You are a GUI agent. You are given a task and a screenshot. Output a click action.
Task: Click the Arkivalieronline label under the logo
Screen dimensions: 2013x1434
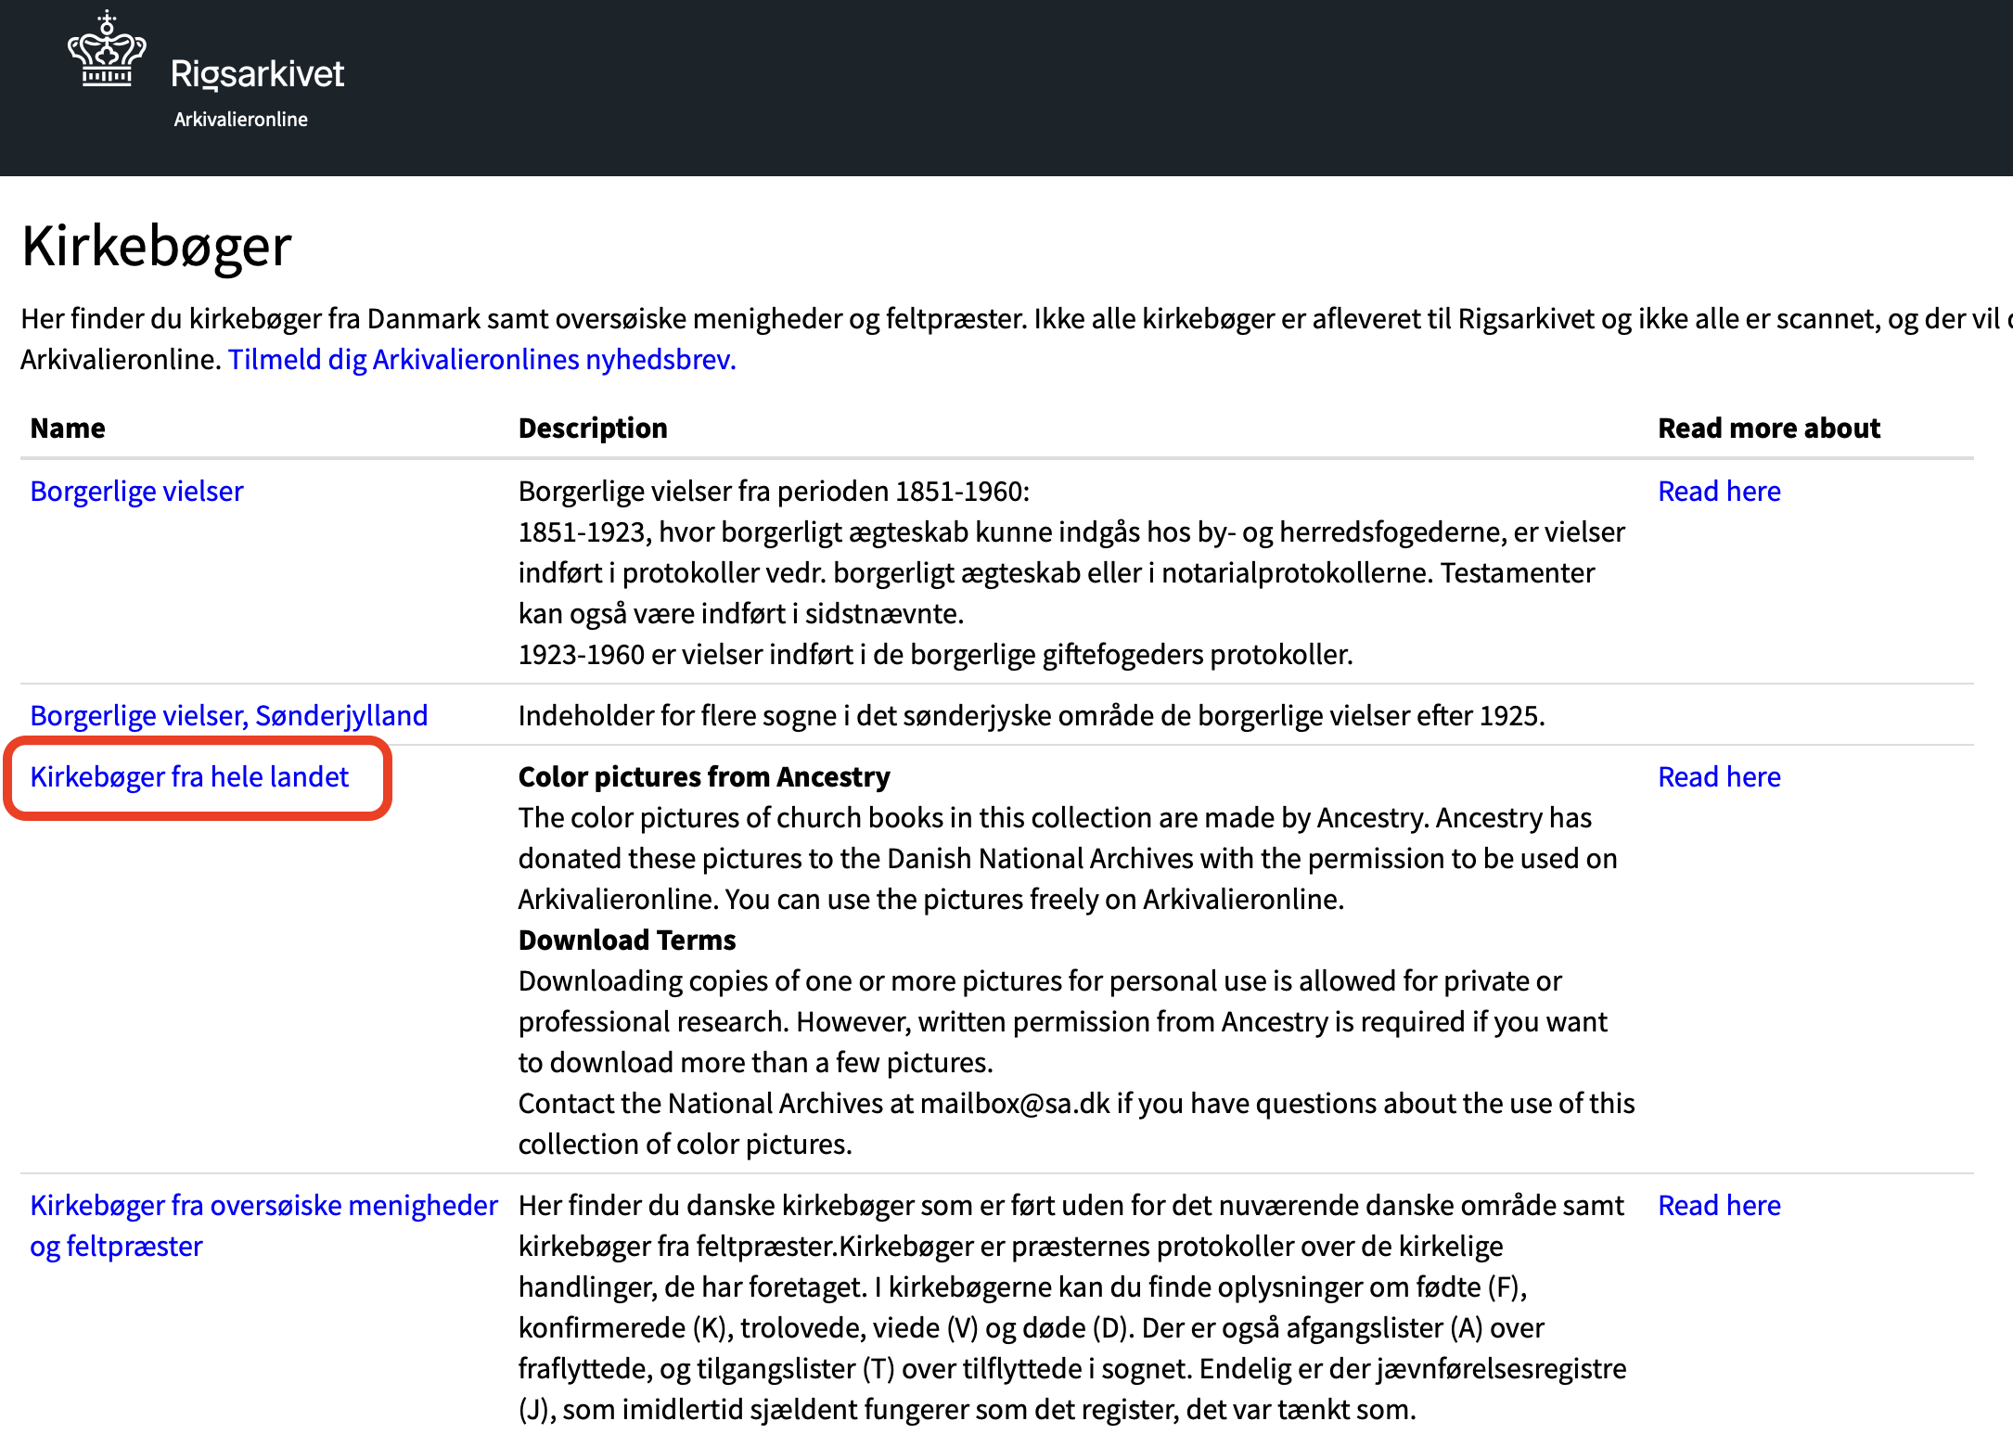tap(241, 118)
